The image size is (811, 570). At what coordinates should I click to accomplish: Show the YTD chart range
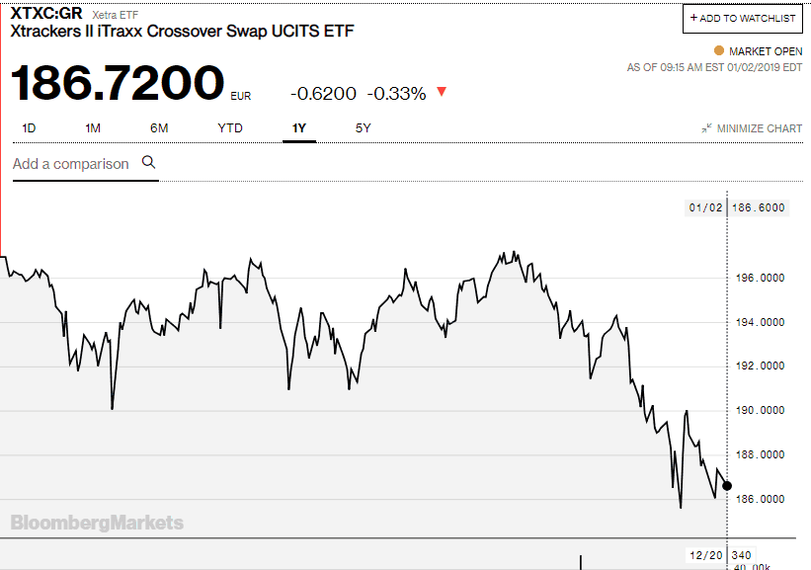point(230,128)
